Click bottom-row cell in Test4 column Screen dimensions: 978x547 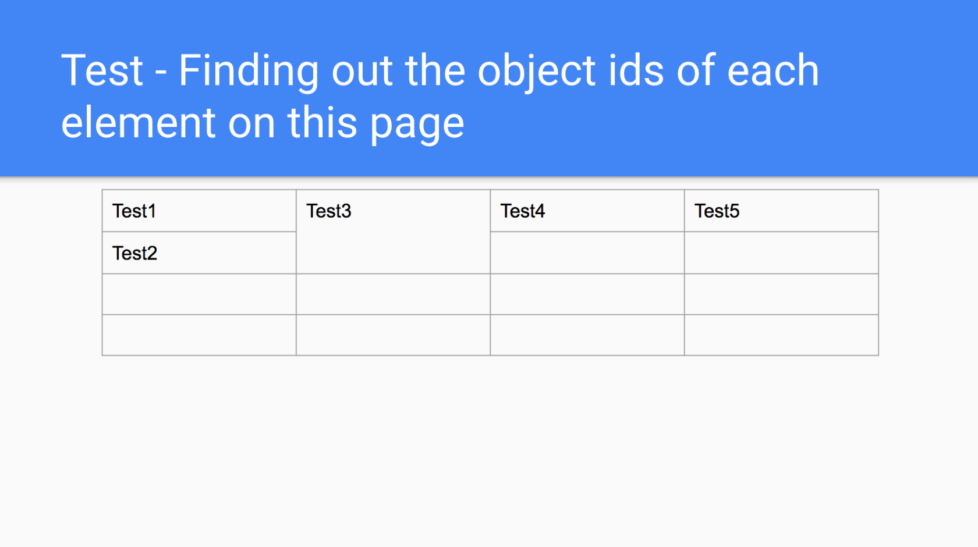(587, 335)
